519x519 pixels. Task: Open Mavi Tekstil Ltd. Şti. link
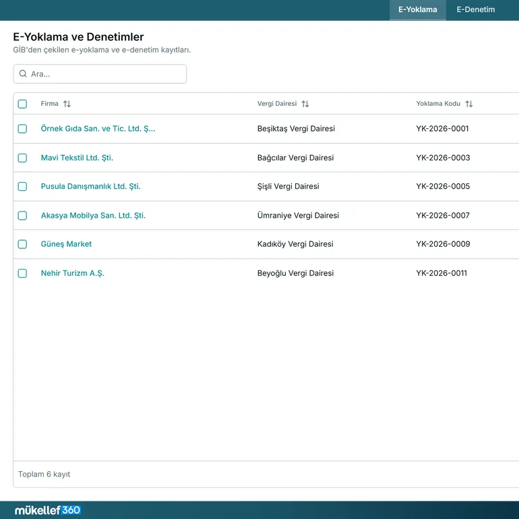click(77, 158)
